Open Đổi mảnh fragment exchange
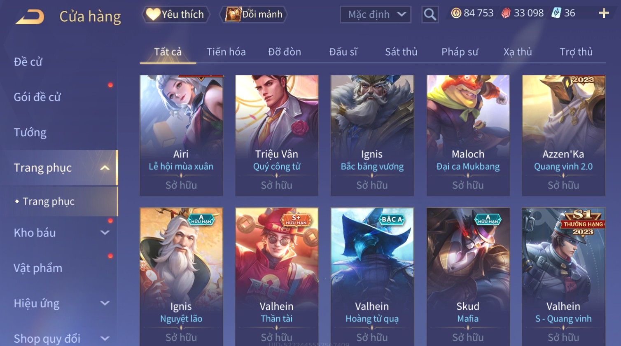621x346 pixels. pyautogui.click(x=254, y=14)
